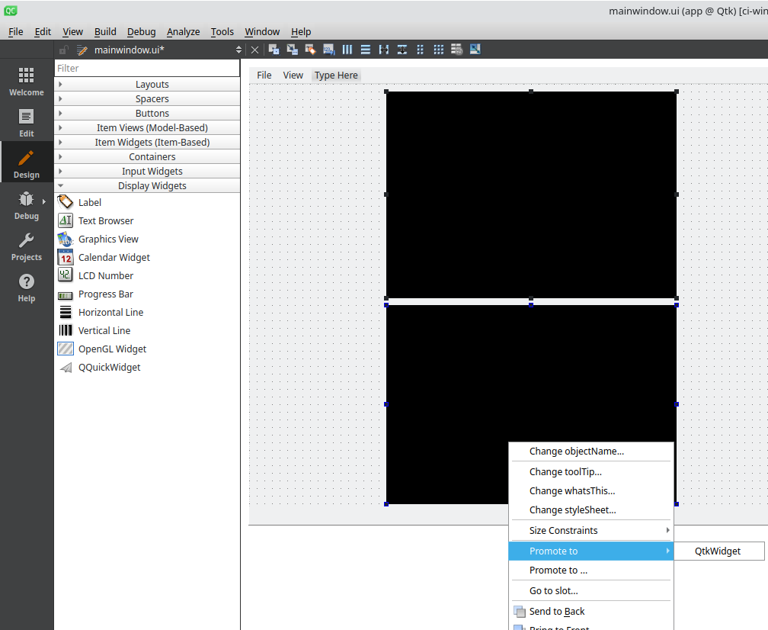Collapse the Display Widgets category
768x630 pixels.
point(152,185)
